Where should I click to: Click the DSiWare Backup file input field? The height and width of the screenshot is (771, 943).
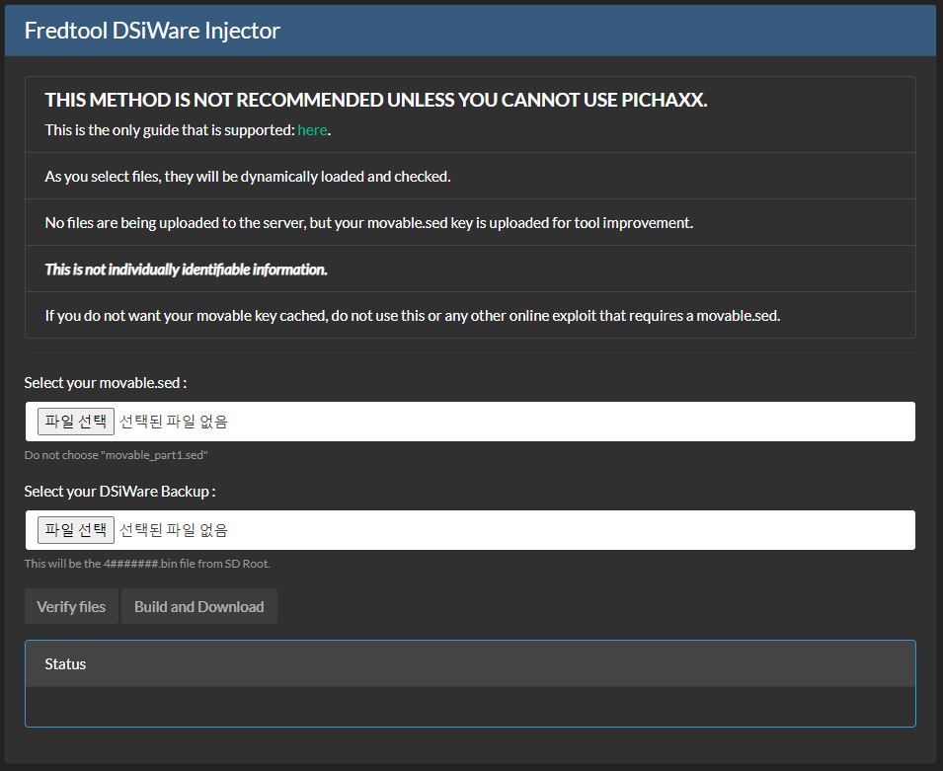[470, 530]
